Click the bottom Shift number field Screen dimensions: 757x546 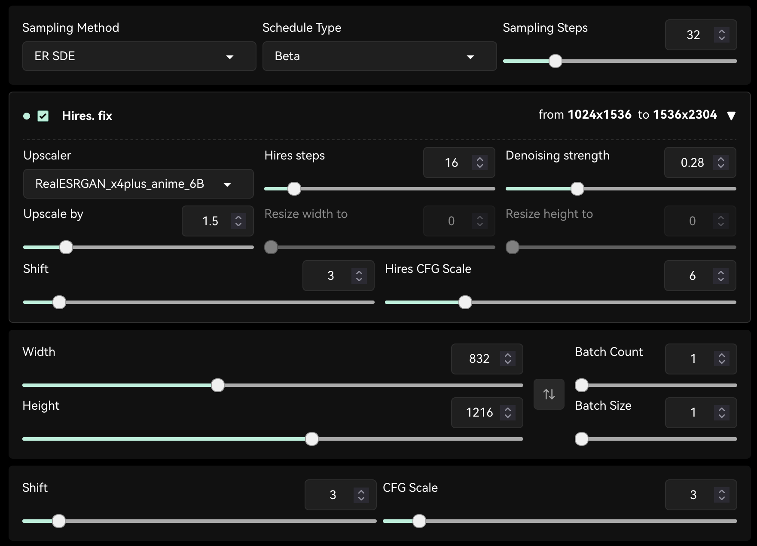point(341,495)
